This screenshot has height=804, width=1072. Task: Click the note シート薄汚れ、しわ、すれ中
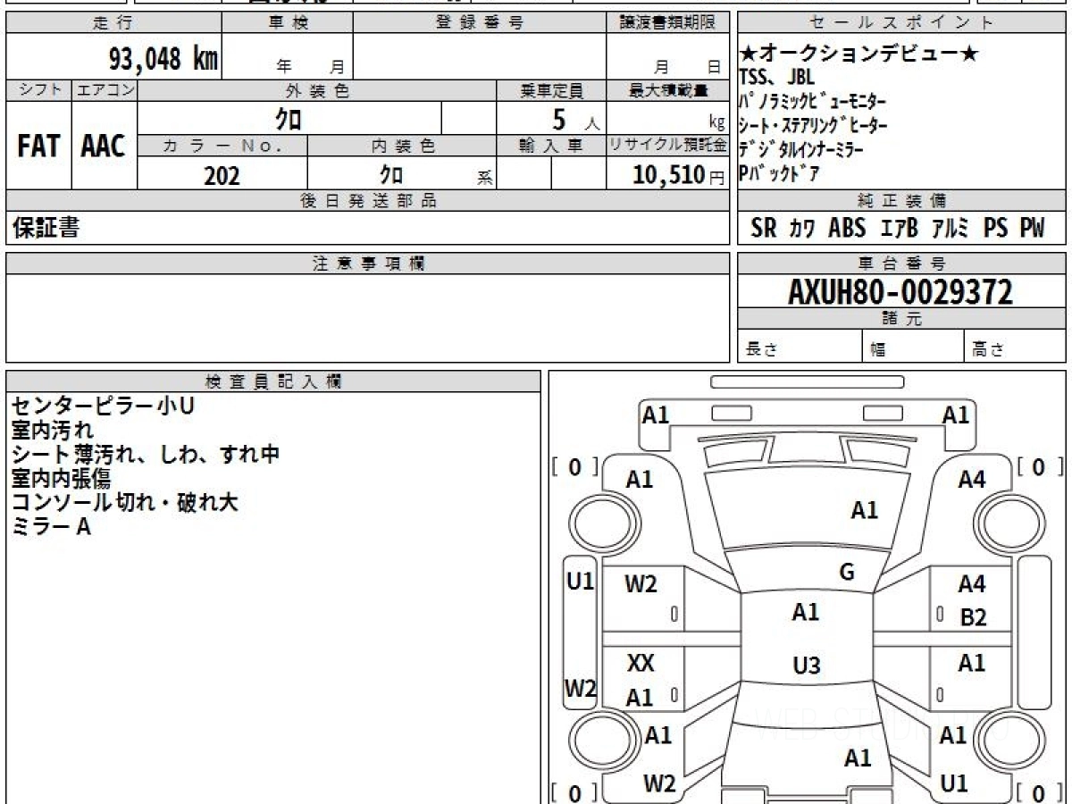[146, 455]
